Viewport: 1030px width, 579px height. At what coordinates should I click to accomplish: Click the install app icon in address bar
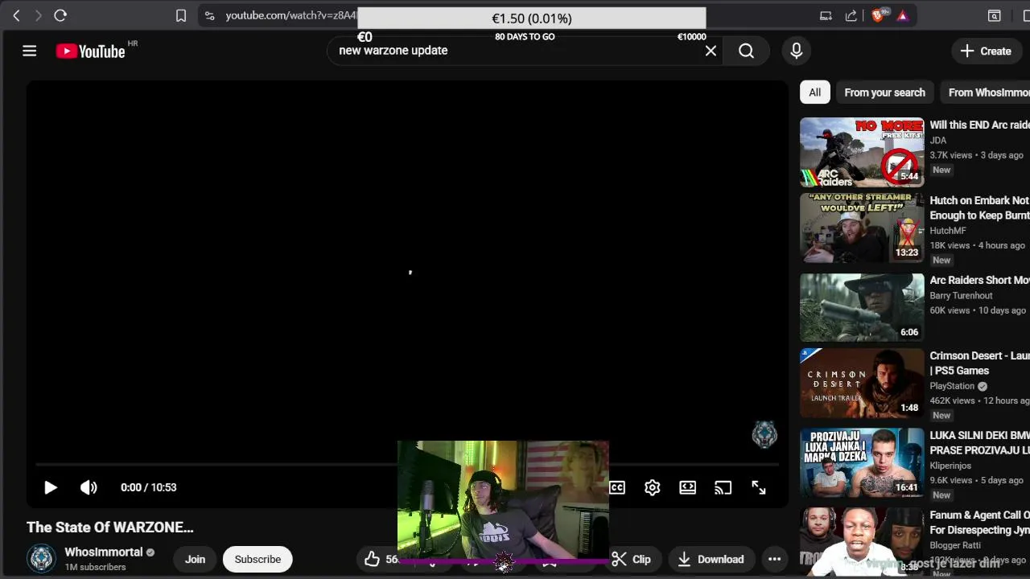tap(826, 15)
